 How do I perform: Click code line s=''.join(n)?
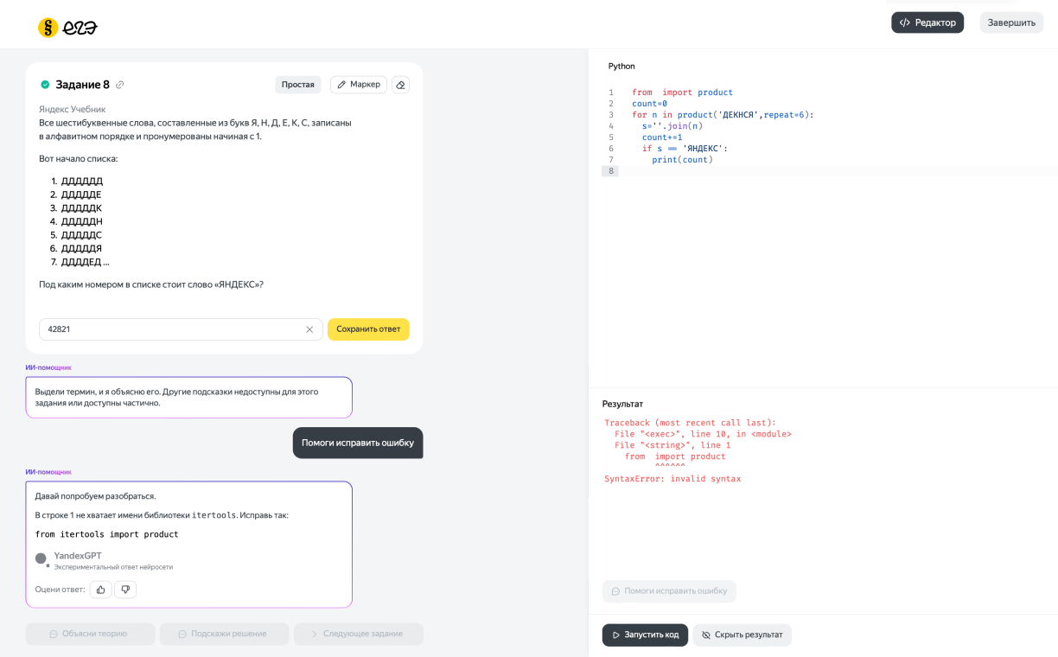tap(672, 126)
